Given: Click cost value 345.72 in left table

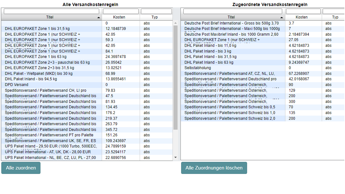Looking at the screenshot, I should (112, 130).
